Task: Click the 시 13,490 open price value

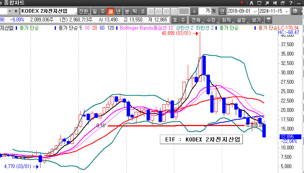Action: coord(108,20)
